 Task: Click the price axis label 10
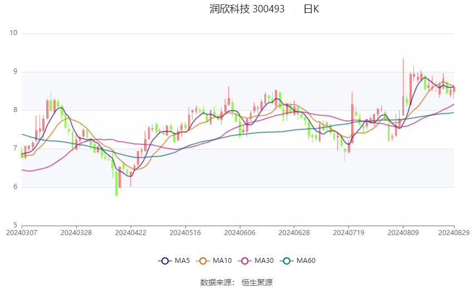point(13,33)
